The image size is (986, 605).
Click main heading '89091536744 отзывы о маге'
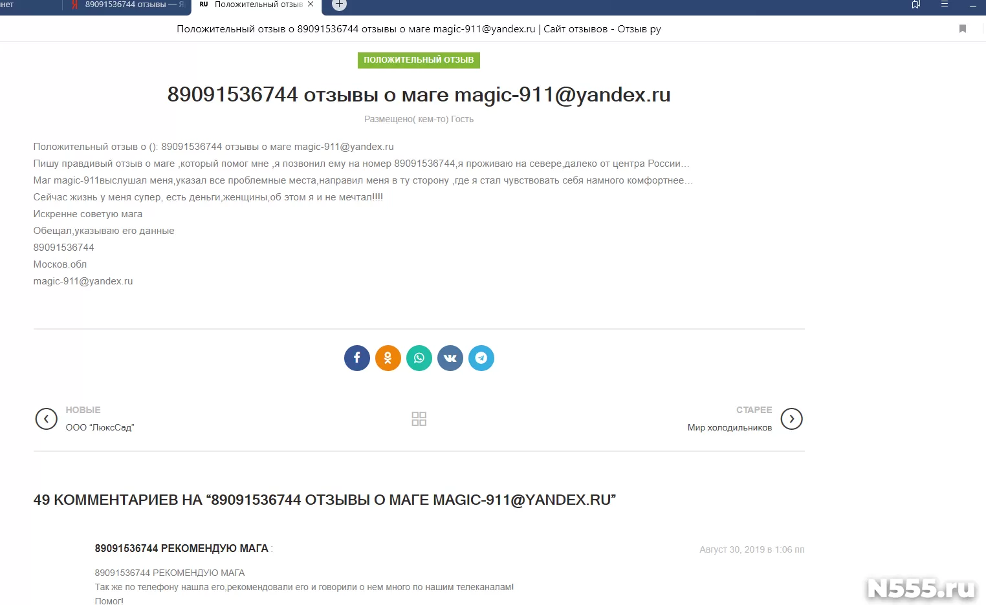click(419, 94)
